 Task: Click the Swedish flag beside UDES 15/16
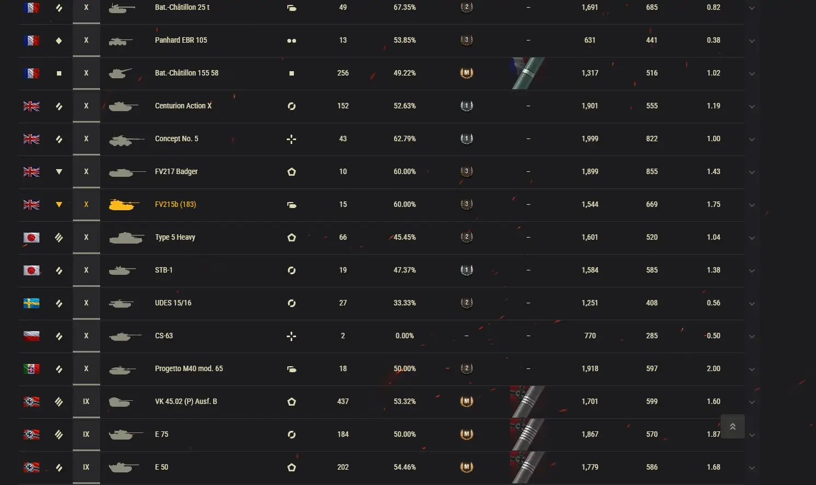pos(31,303)
